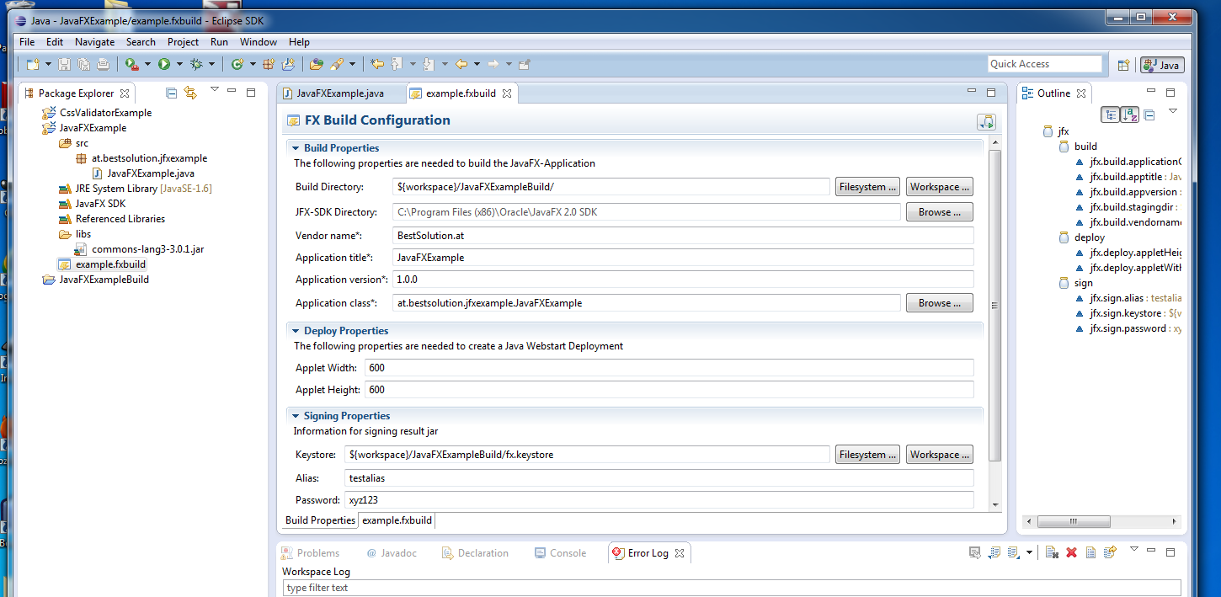Open the Run button dropdown arrow
This screenshot has width=1221, height=597.
(x=179, y=64)
